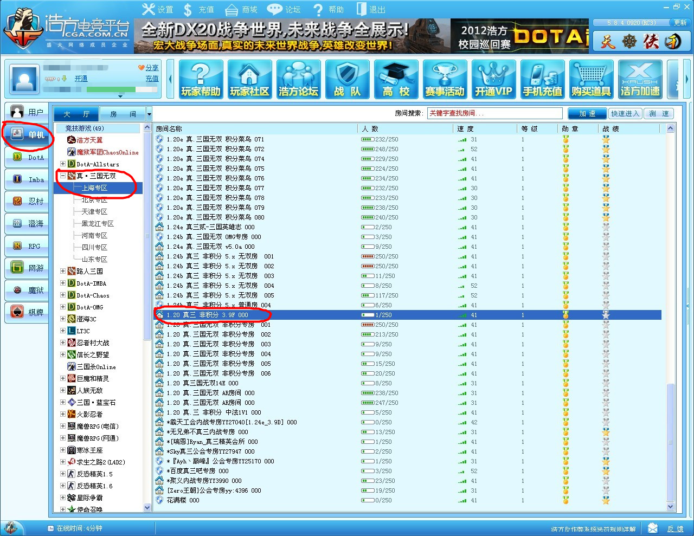Click the 充值 link in user panel

(x=152, y=79)
